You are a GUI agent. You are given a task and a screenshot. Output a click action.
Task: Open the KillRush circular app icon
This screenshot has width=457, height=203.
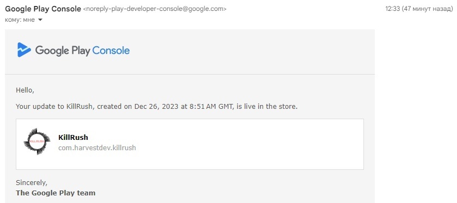click(37, 142)
